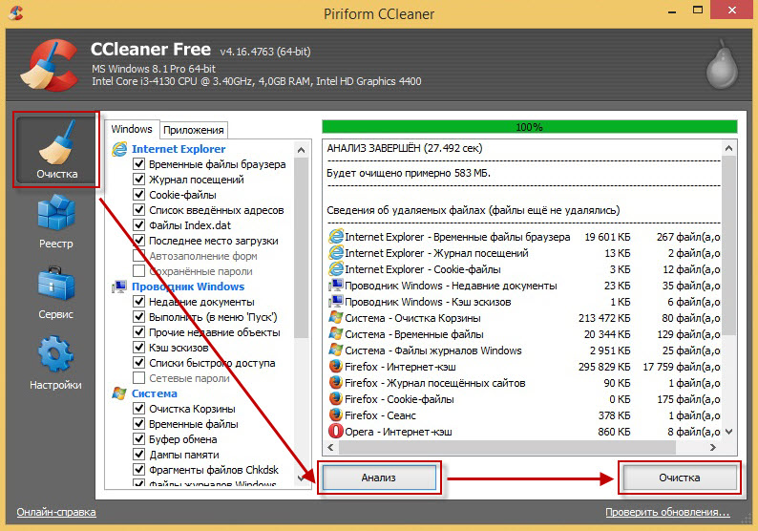Collapse the Система category header
Screen dimensions: 758x531
click(x=154, y=393)
